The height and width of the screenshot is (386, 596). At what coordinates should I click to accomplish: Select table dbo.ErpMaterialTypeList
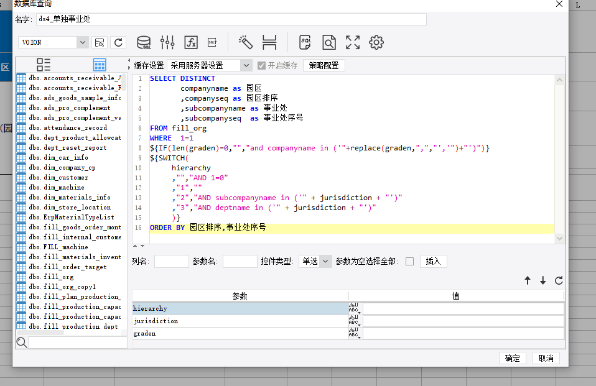pyautogui.click(x=71, y=217)
